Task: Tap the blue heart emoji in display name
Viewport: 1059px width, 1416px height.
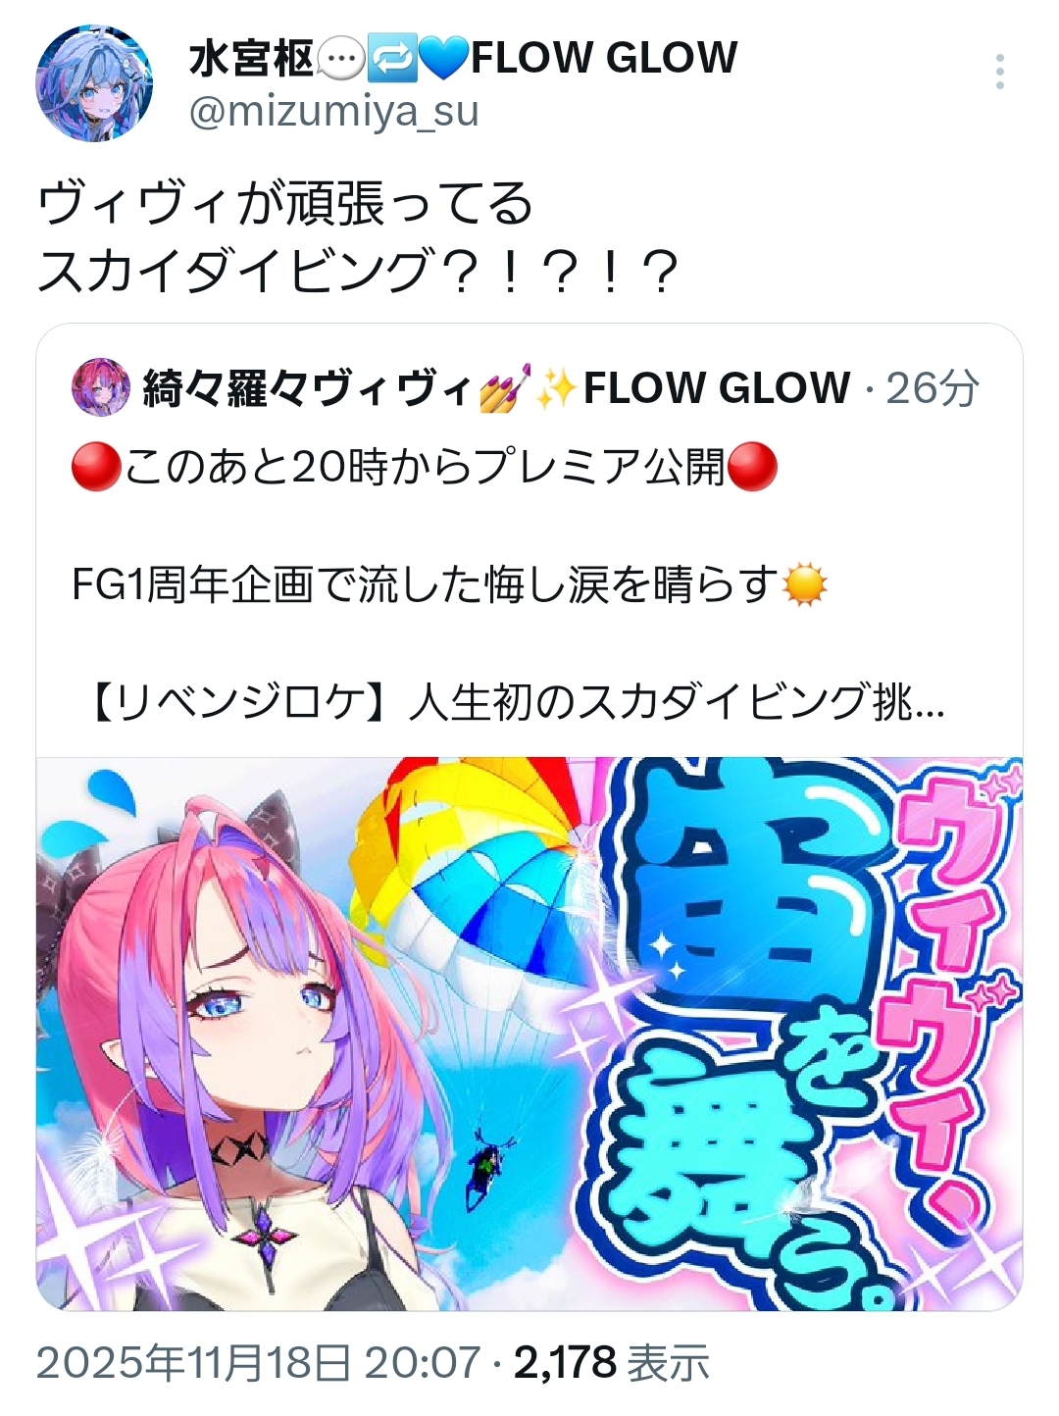Action: pyautogui.click(x=444, y=59)
